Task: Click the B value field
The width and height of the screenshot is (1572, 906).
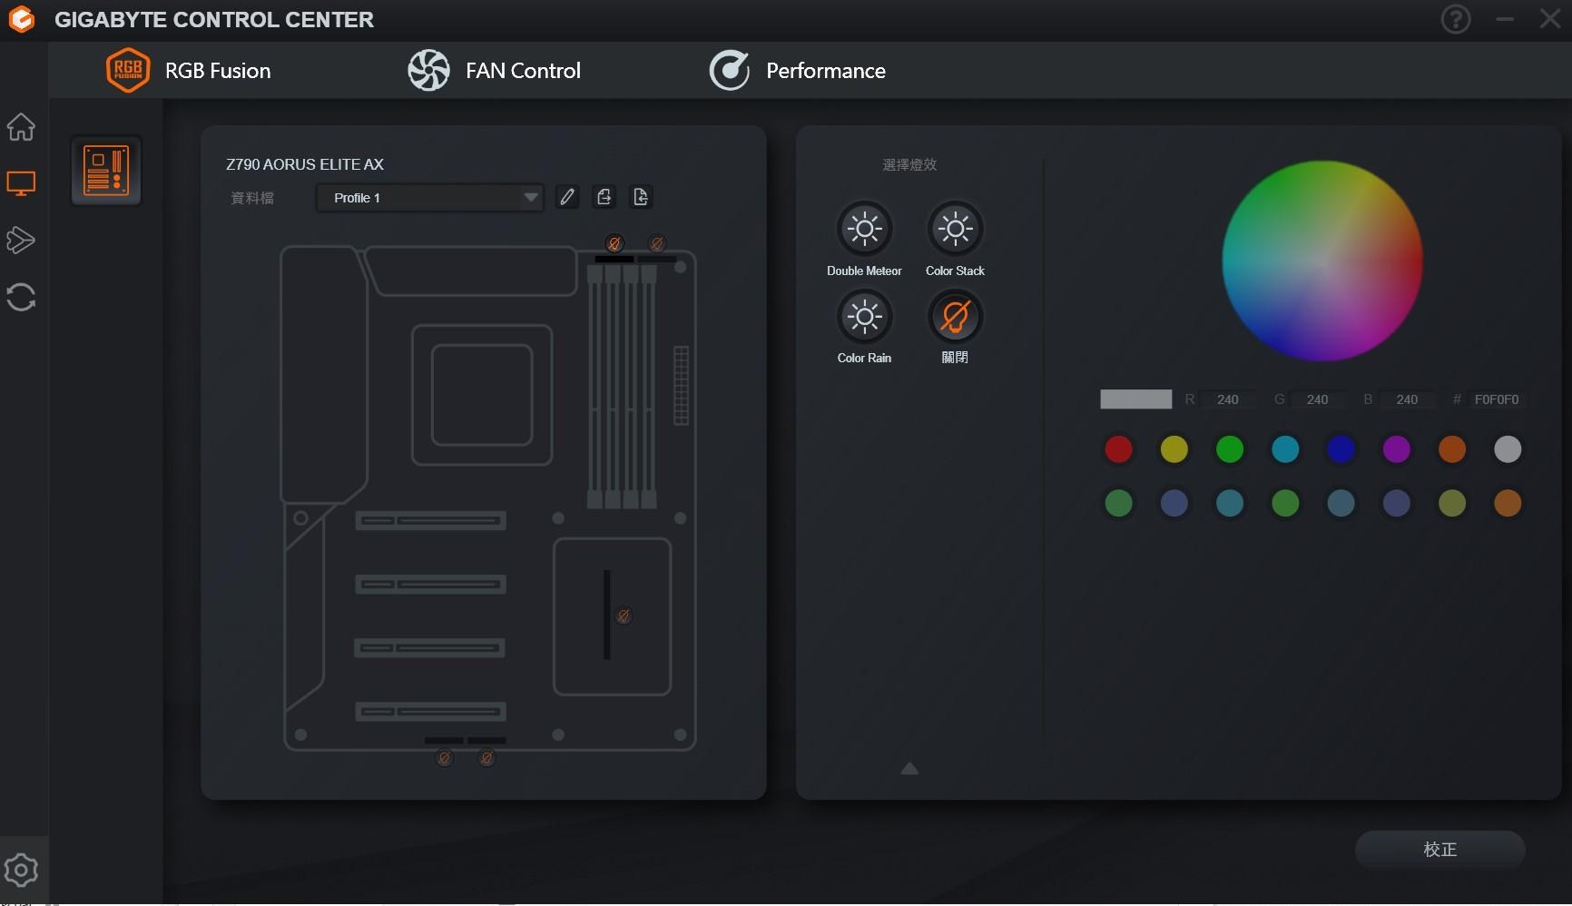Action: click(1407, 399)
